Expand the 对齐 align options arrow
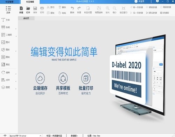Viewport: 175px width, 137px height. coord(16,81)
